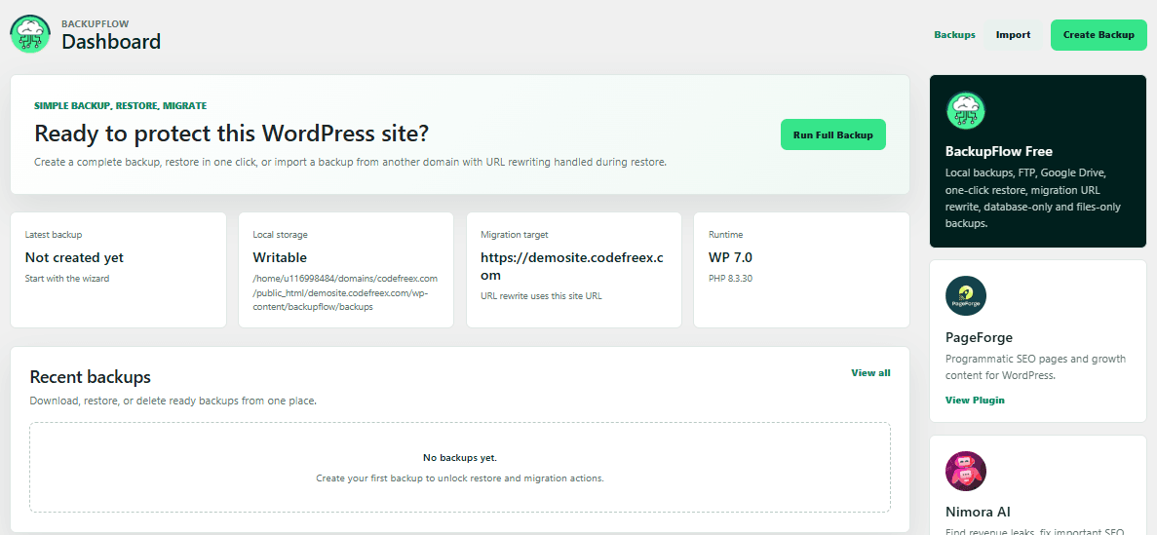Click the 'Recent backups' section heading
1157x535 pixels.
90,377
